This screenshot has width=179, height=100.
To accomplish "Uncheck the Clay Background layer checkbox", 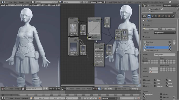I will (x=170, y=50).
